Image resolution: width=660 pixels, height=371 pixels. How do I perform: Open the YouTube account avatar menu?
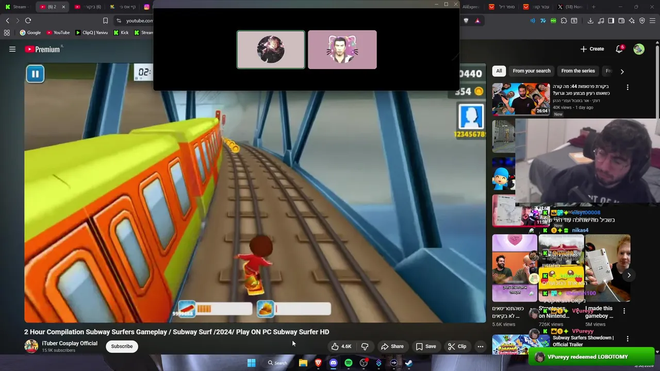(x=639, y=49)
